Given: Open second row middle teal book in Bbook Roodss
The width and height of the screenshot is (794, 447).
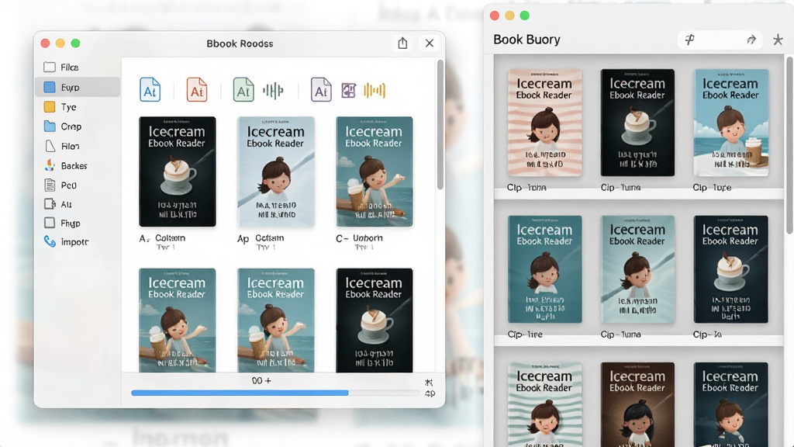Looking at the screenshot, I should (x=275, y=321).
